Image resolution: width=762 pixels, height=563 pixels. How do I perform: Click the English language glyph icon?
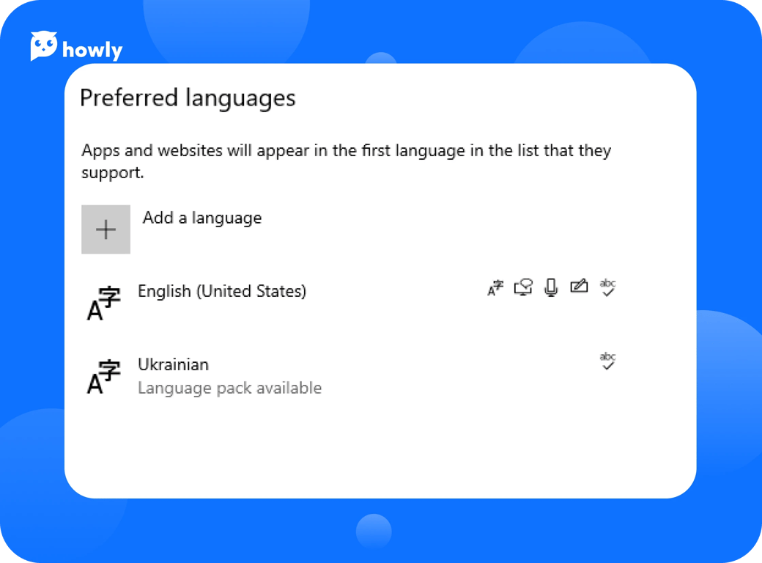point(103,303)
